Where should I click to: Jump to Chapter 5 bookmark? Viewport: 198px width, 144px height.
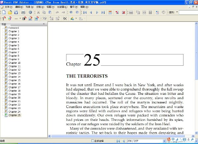pos(14,45)
